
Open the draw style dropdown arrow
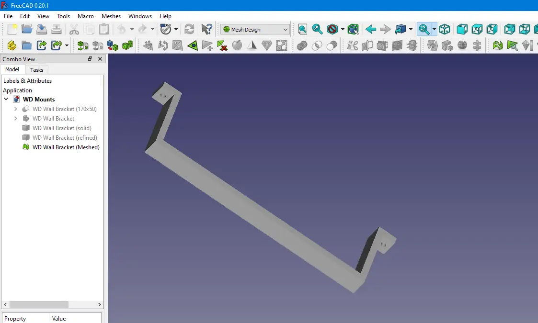pos(343,30)
